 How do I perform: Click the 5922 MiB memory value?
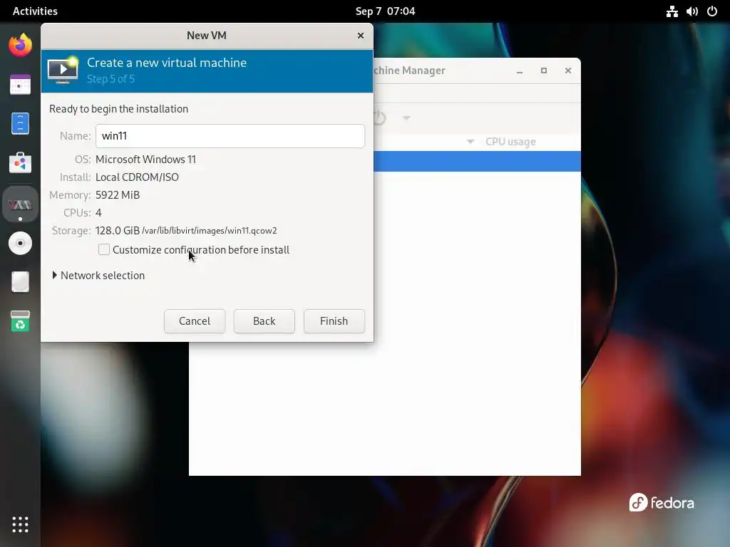point(118,195)
